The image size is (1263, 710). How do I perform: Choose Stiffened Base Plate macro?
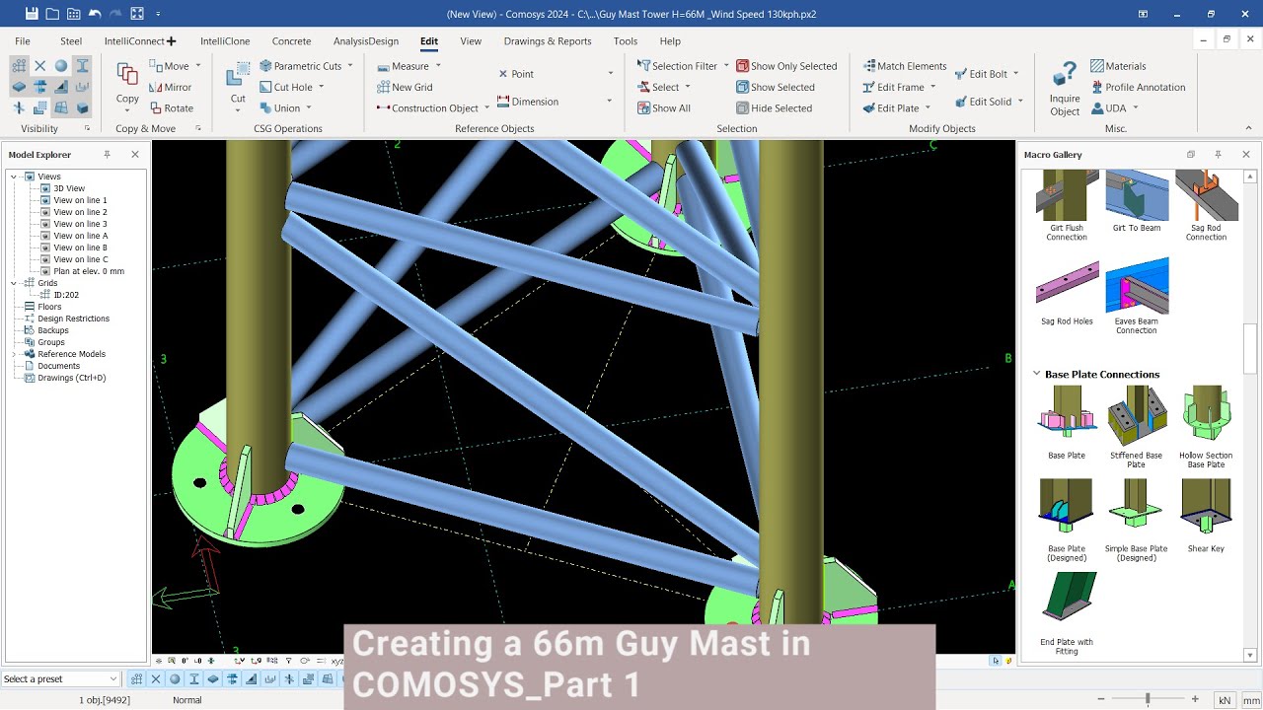point(1136,428)
